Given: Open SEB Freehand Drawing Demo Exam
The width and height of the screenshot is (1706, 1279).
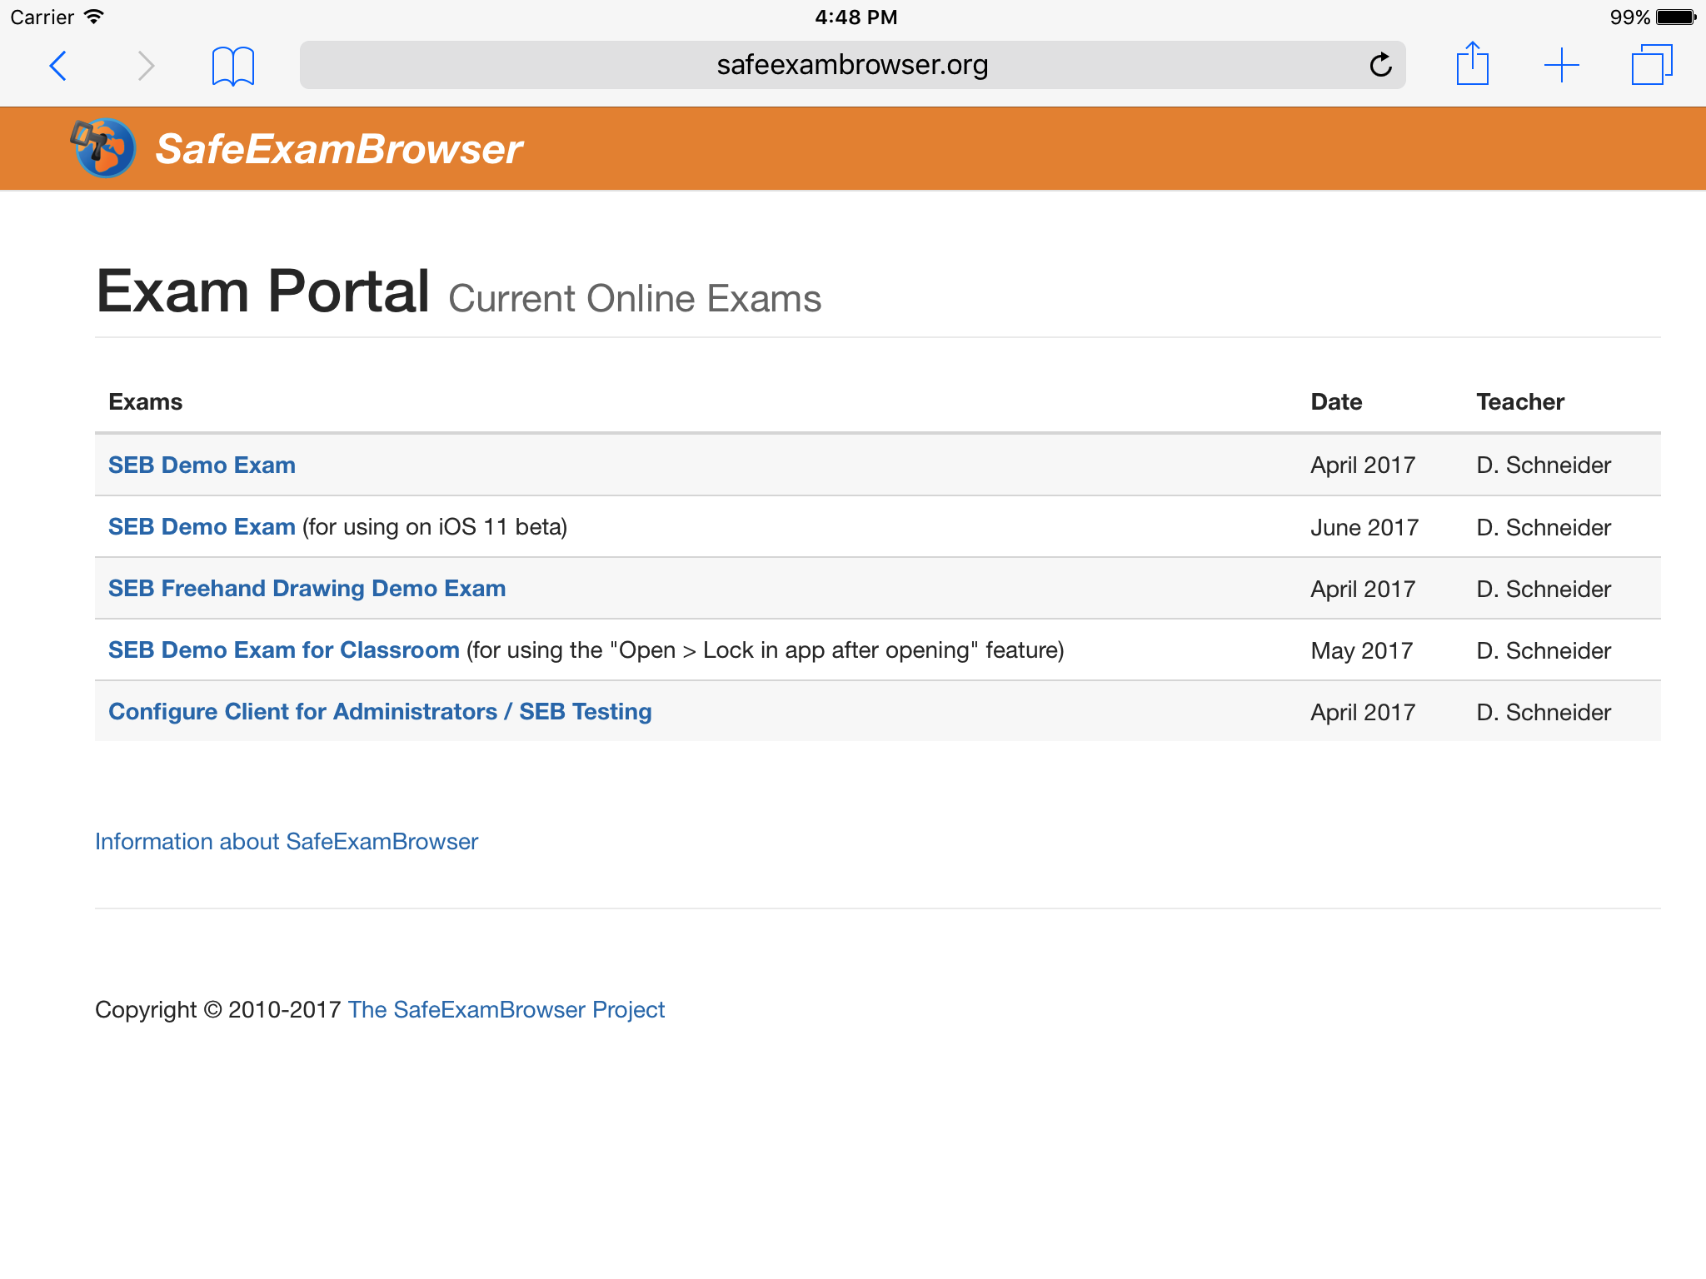Looking at the screenshot, I should 307,589.
